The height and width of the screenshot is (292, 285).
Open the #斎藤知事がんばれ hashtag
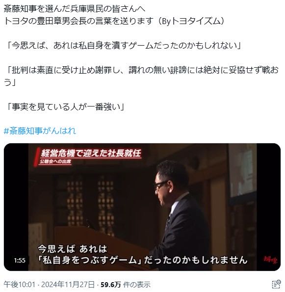[x=40, y=131]
